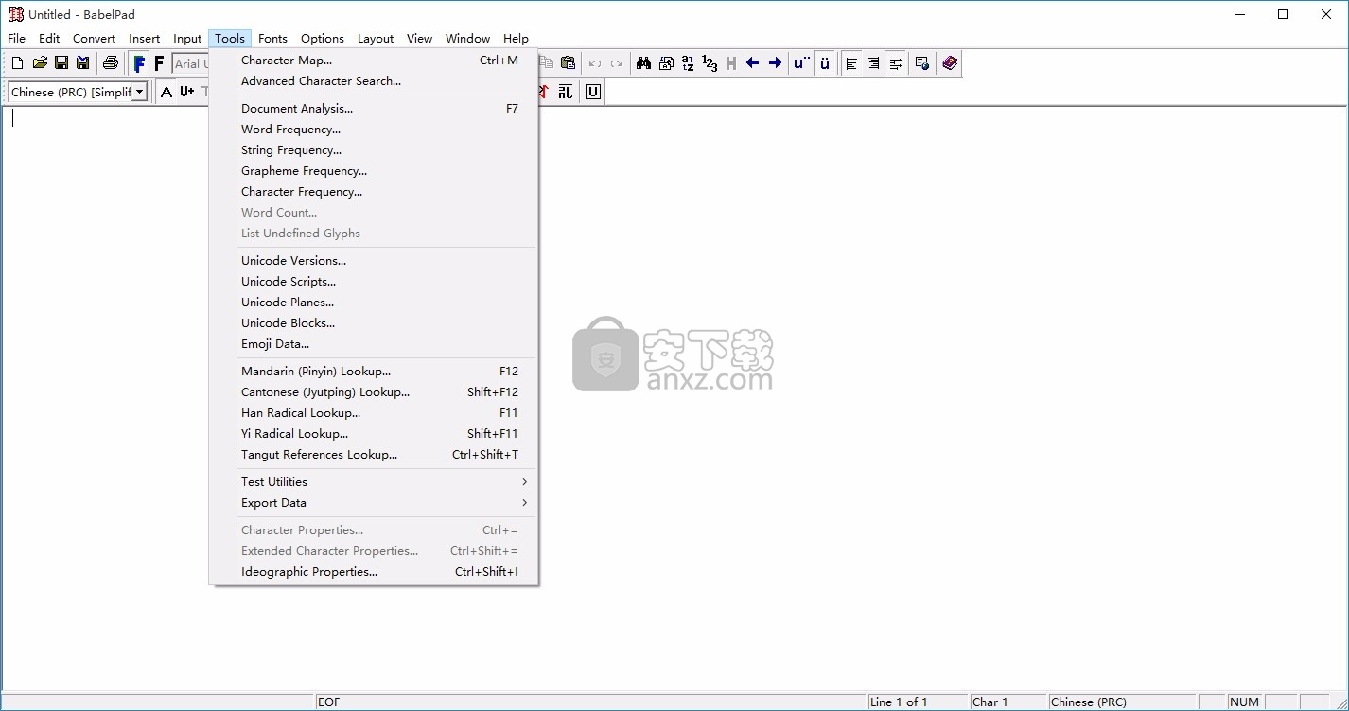Open the Input menu
1349x711 pixels.
(187, 39)
